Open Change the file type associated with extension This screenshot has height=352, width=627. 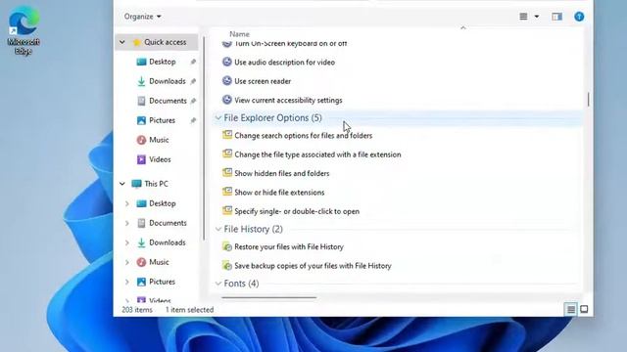point(317,154)
